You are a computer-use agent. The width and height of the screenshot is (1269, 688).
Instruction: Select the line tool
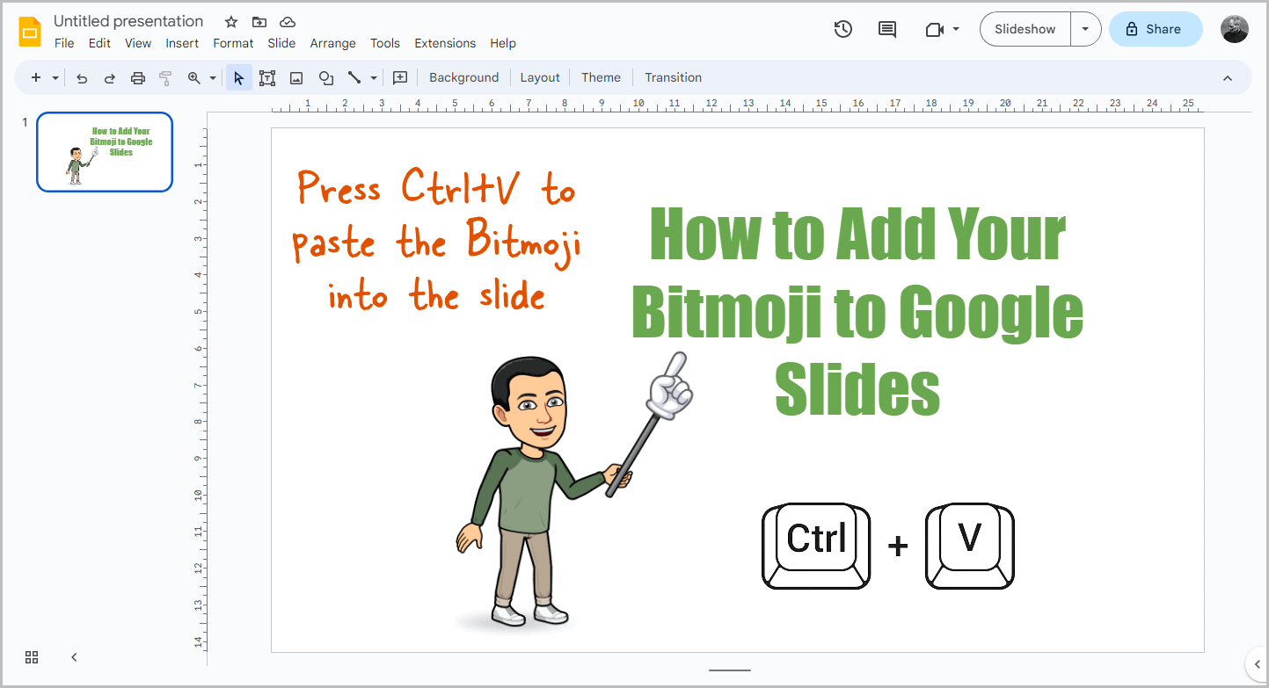[354, 77]
